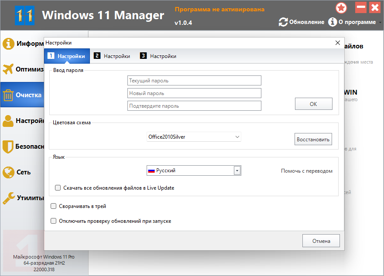Image resolution: width=384 pixels, height=276 pixels.
Task: Click the current password input field
Action: [x=194, y=81]
